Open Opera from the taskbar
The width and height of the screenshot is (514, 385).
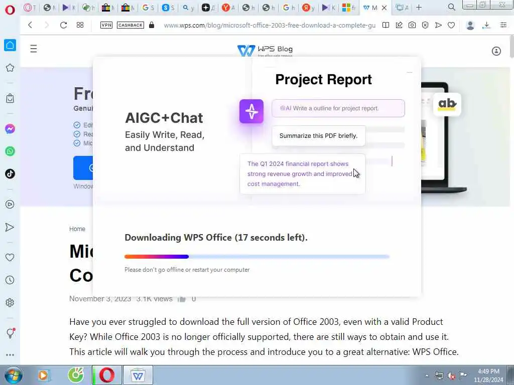point(107,375)
